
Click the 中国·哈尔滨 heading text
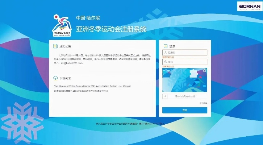coord(88,18)
